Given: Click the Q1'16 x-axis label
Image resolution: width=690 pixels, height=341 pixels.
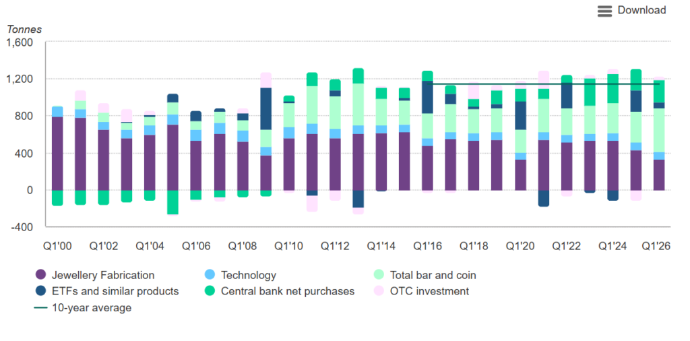Looking at the screenshot, I should click(427, 246).
